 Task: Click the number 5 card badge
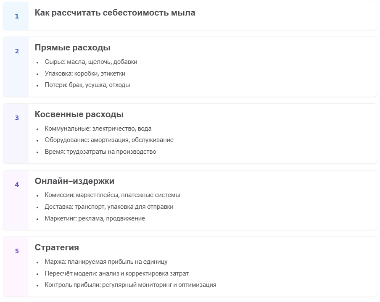point(17,251)
